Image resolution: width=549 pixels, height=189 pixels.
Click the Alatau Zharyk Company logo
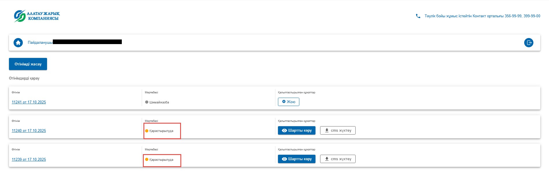[37, 16]
